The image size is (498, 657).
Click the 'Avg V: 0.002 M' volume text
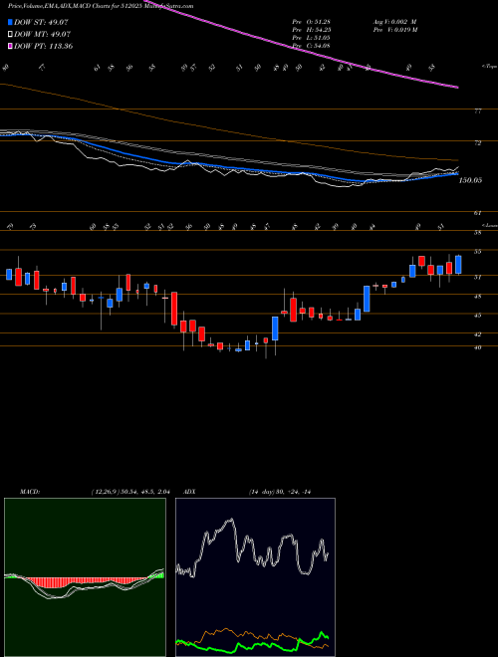click(x=394, y=22)
